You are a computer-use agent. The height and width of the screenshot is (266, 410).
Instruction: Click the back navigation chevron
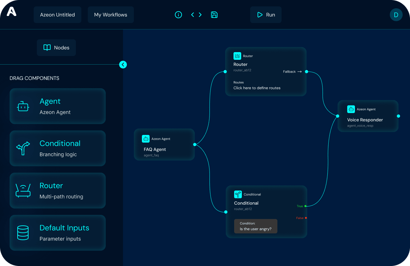click(x=193, y=15)
